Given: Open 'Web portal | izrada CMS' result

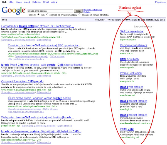Looking at the screenshot, I should point(38,117).
